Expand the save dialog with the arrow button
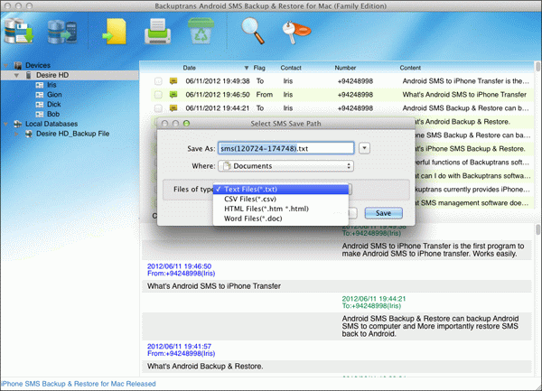This screenshot has width=542, height=391. click(x=364, y=148)
